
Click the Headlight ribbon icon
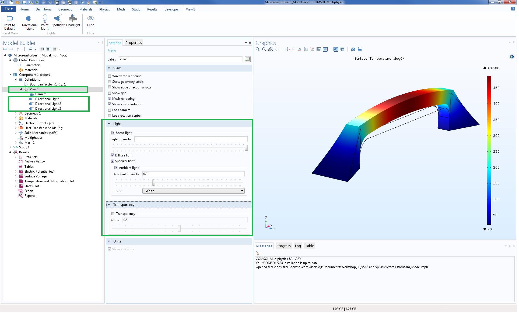pos(73,21)
